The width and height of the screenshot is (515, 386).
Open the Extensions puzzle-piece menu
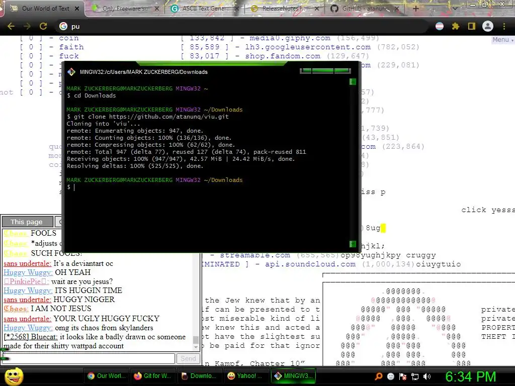point(456,26)
